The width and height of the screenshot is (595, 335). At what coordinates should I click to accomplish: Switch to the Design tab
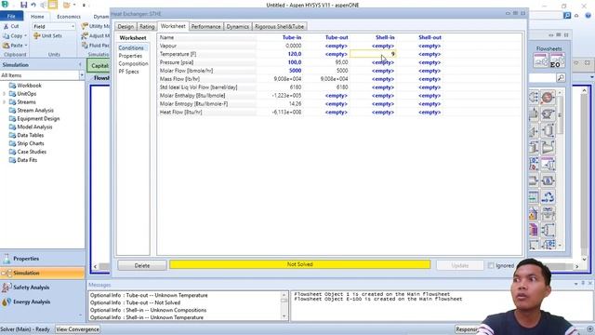tap(126, 27)
